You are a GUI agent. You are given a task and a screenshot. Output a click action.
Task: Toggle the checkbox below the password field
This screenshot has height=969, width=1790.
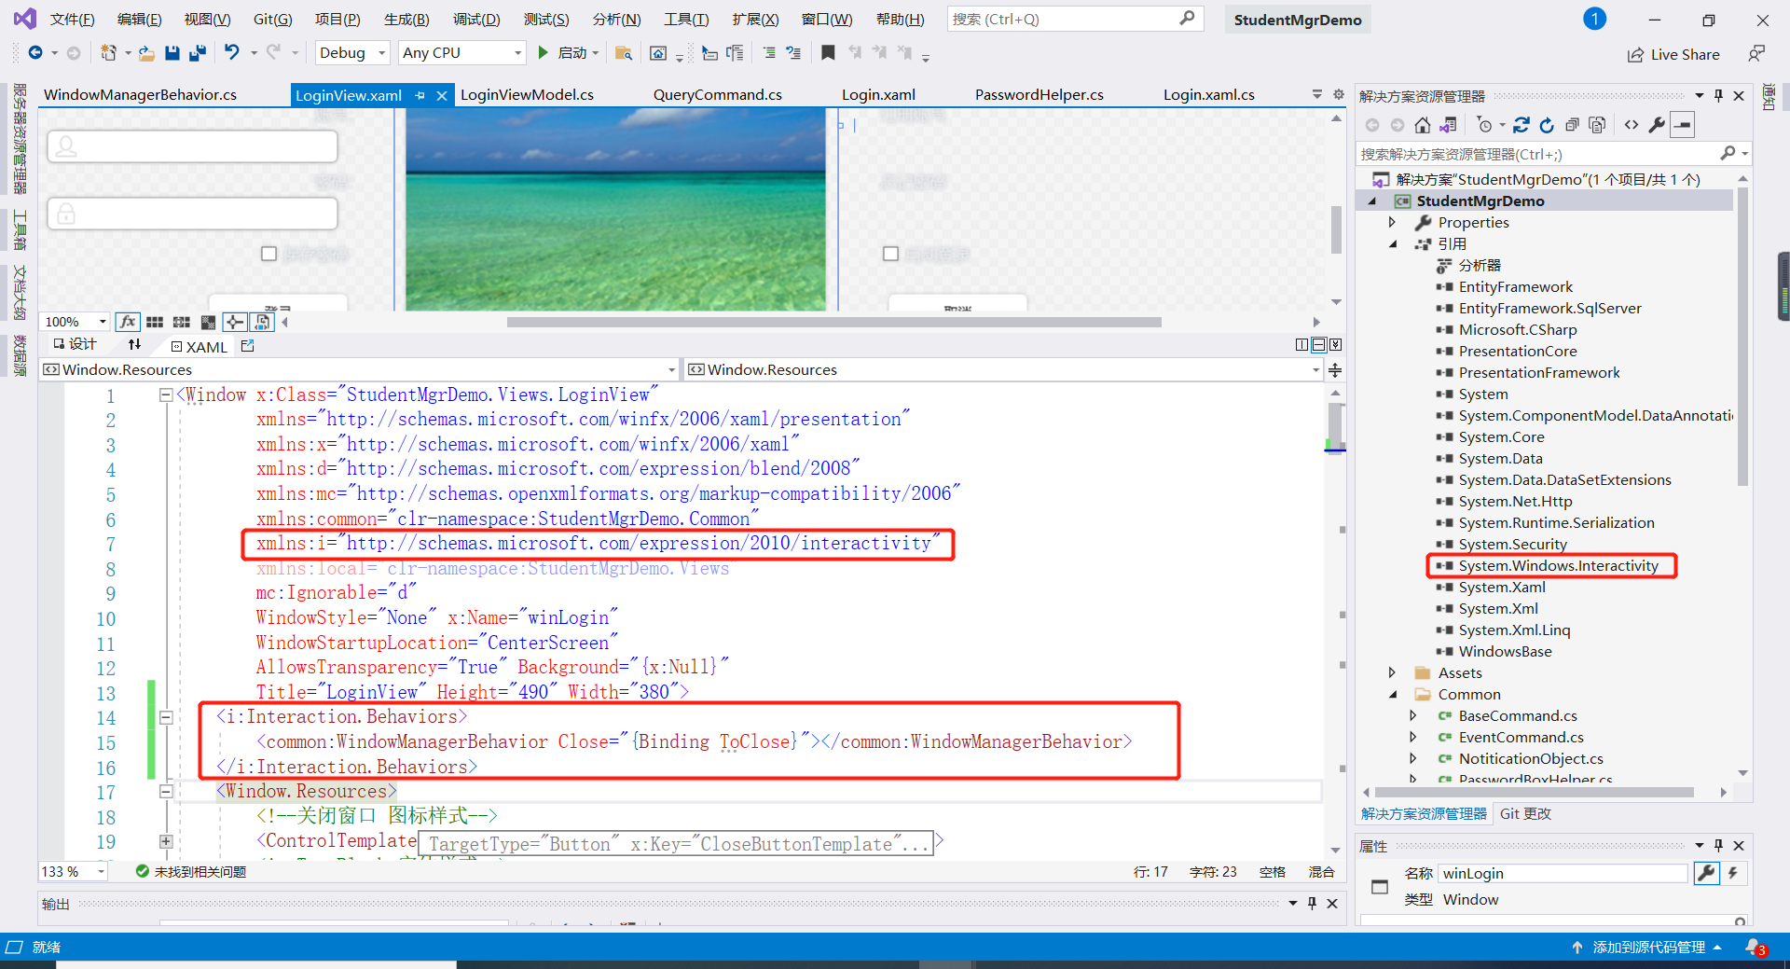[x=268, y=253]
